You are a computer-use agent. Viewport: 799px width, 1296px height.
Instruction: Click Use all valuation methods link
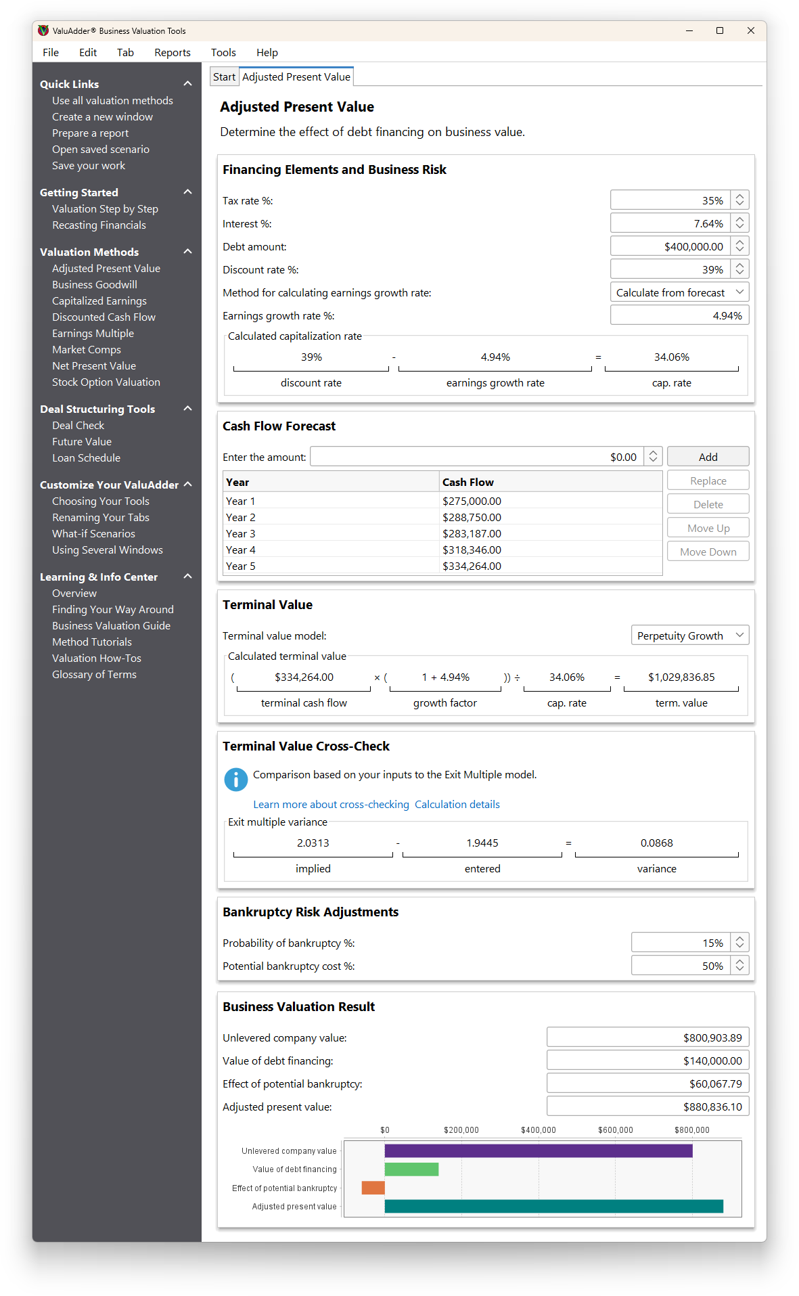point(112,100)
